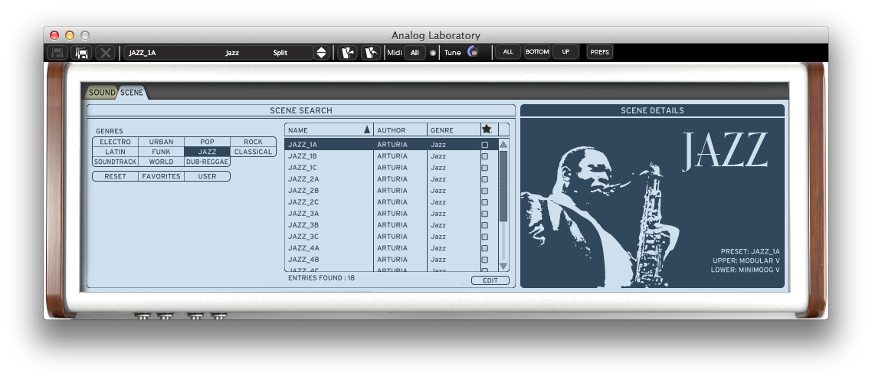Image resolution: width=872 pixels, height=380 pixels.
Task: Filter scenes by URBAN genre
Action: (x=161, y=142)
